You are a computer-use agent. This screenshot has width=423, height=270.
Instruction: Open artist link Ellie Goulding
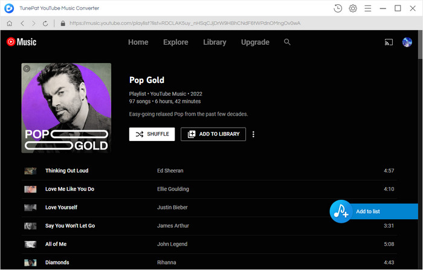coord(173,189)
